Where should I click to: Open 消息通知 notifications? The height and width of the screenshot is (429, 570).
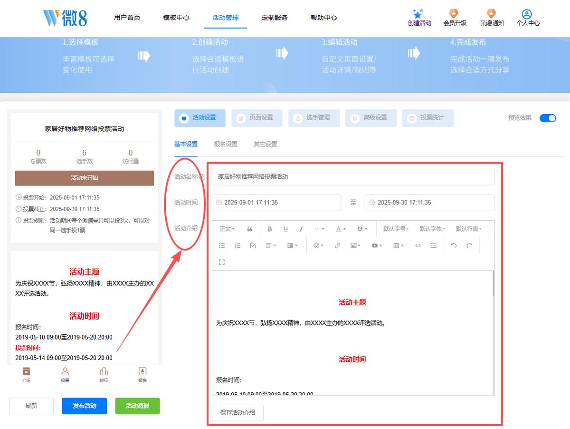(x=493, y=18)
